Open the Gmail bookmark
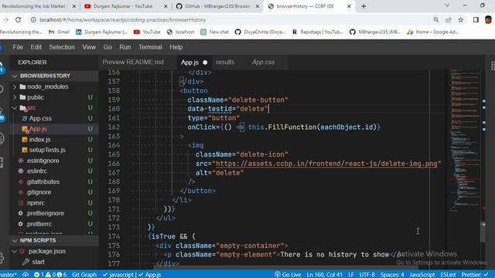Viewport: 495px width, 278px height. tap(59, 32)
